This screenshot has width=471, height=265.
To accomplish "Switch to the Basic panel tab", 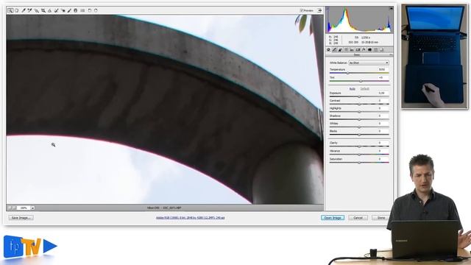I will point(328,49).
